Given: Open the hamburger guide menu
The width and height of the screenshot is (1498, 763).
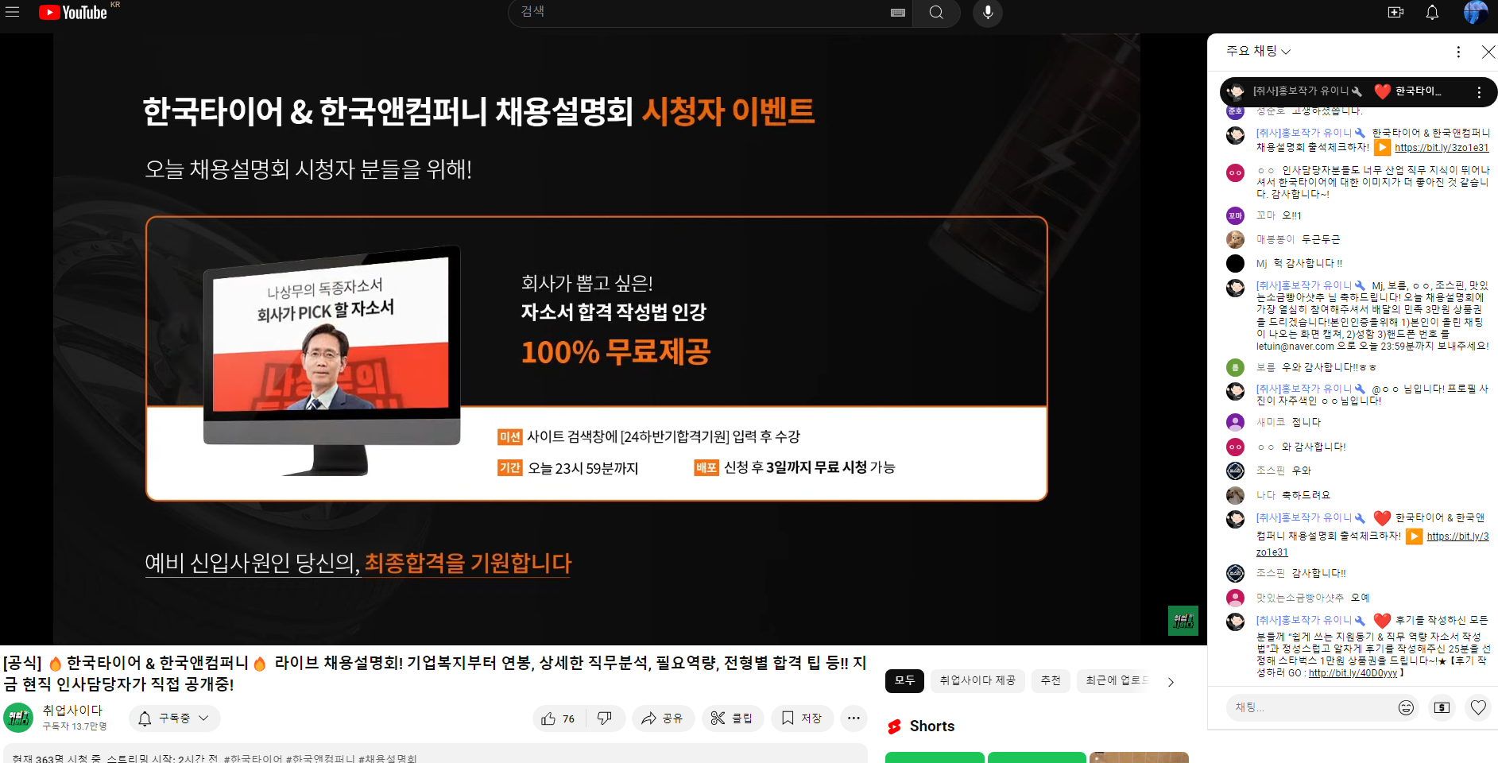Looking at the screenshot, I should point(12,12).
